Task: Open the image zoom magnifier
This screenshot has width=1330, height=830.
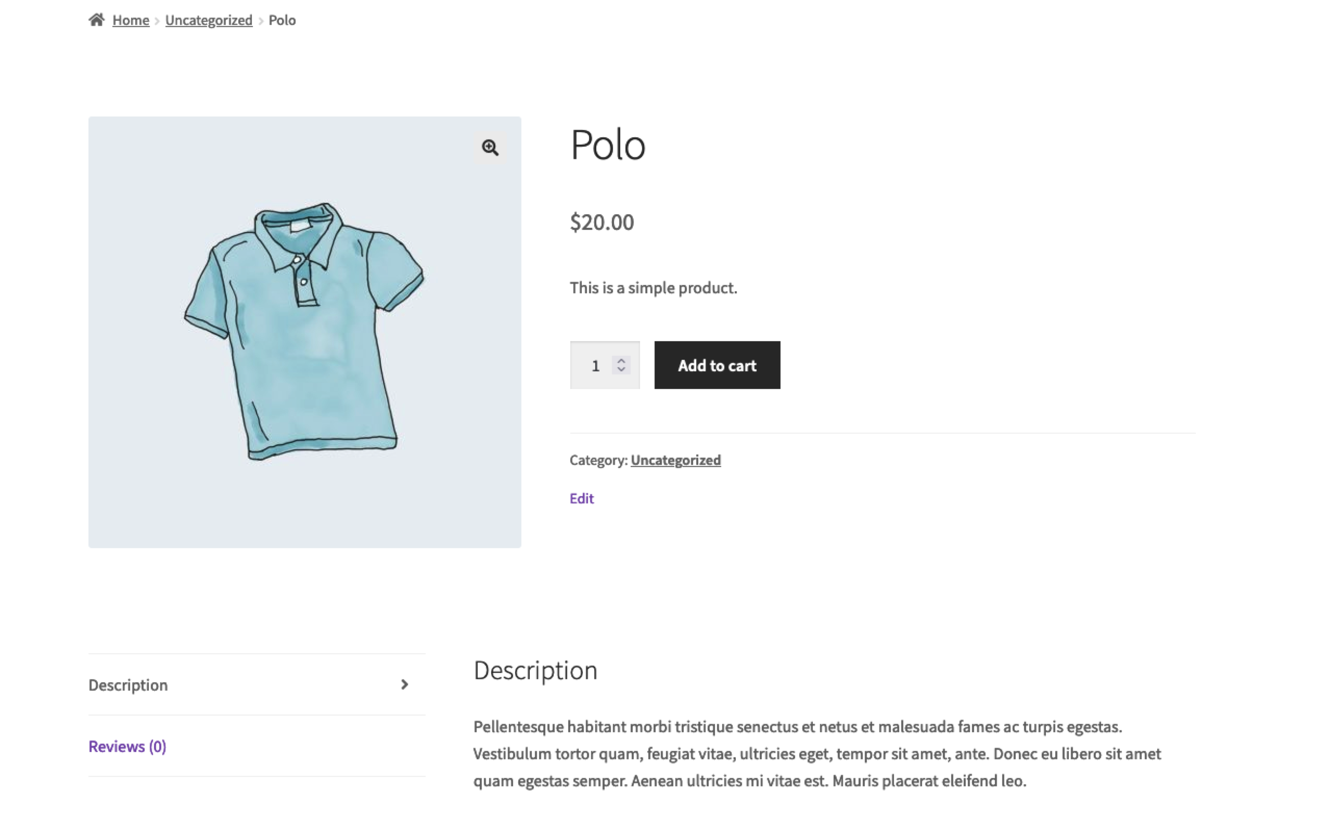Action: 489,147
